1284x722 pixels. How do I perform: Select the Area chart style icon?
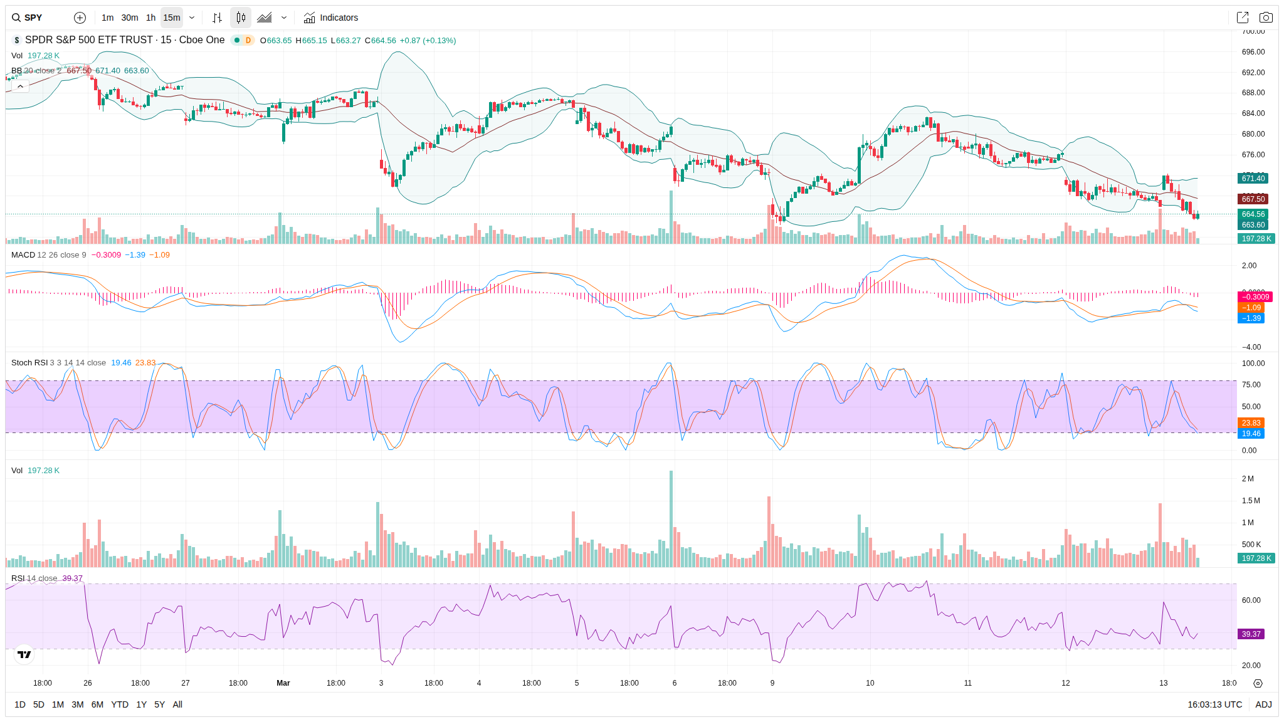pyautogui.click(x=265, y=18)
